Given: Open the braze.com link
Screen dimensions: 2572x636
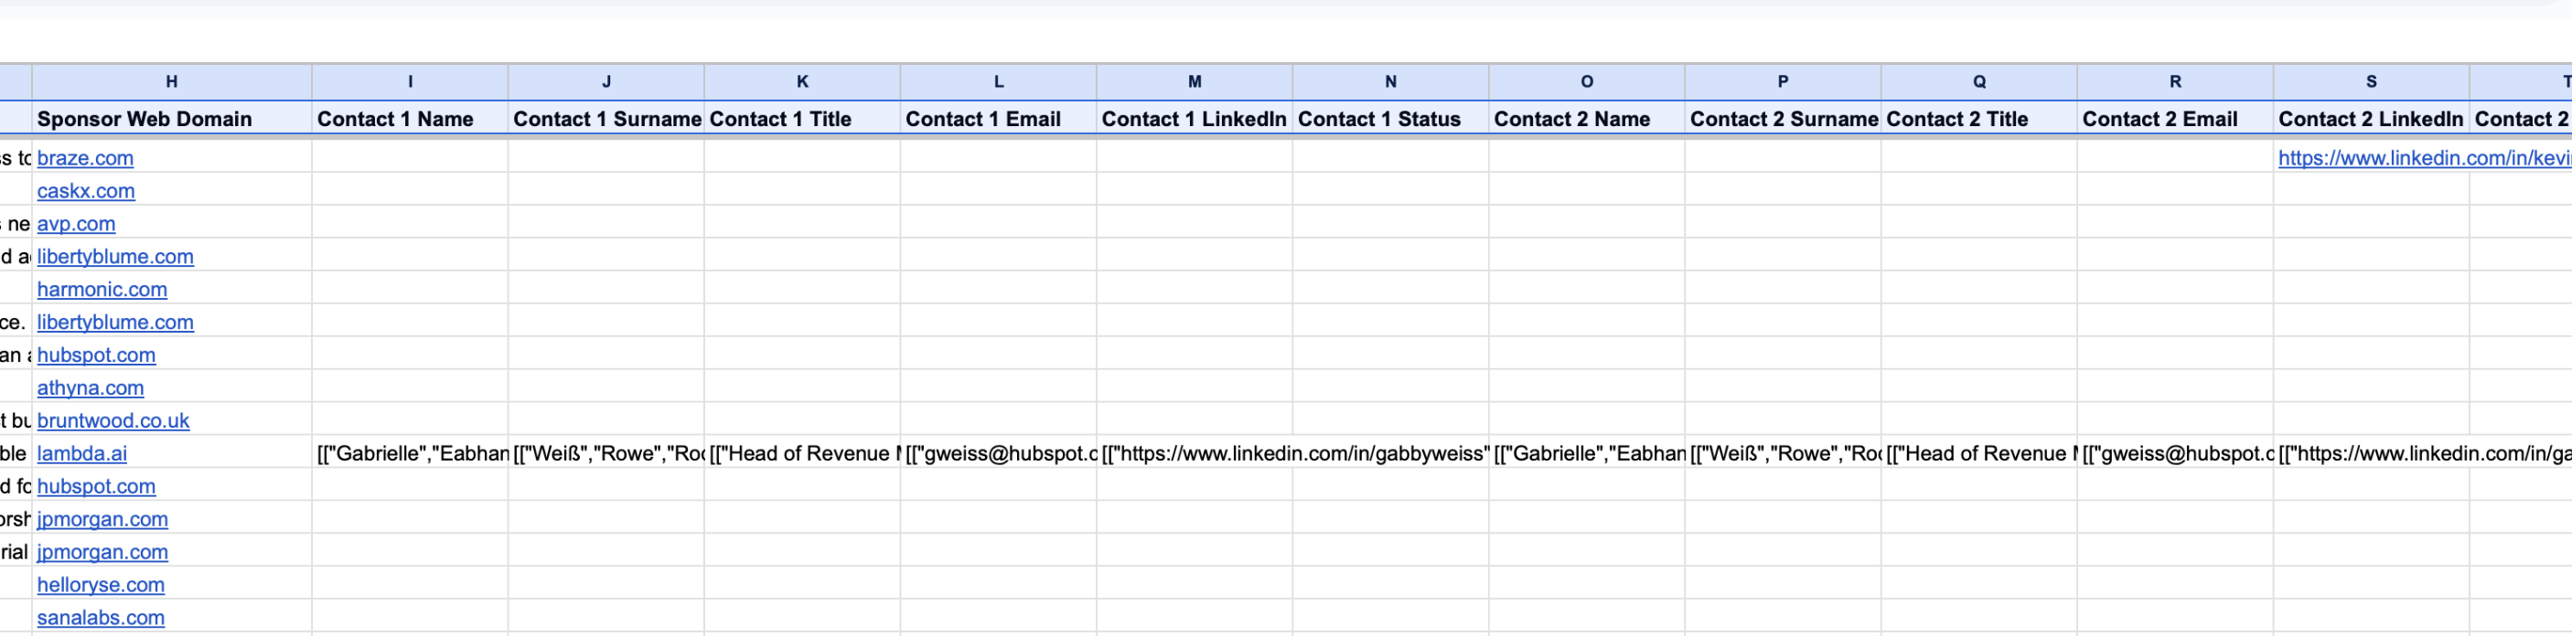Looking at the screenshot, I should click(85, 157).
